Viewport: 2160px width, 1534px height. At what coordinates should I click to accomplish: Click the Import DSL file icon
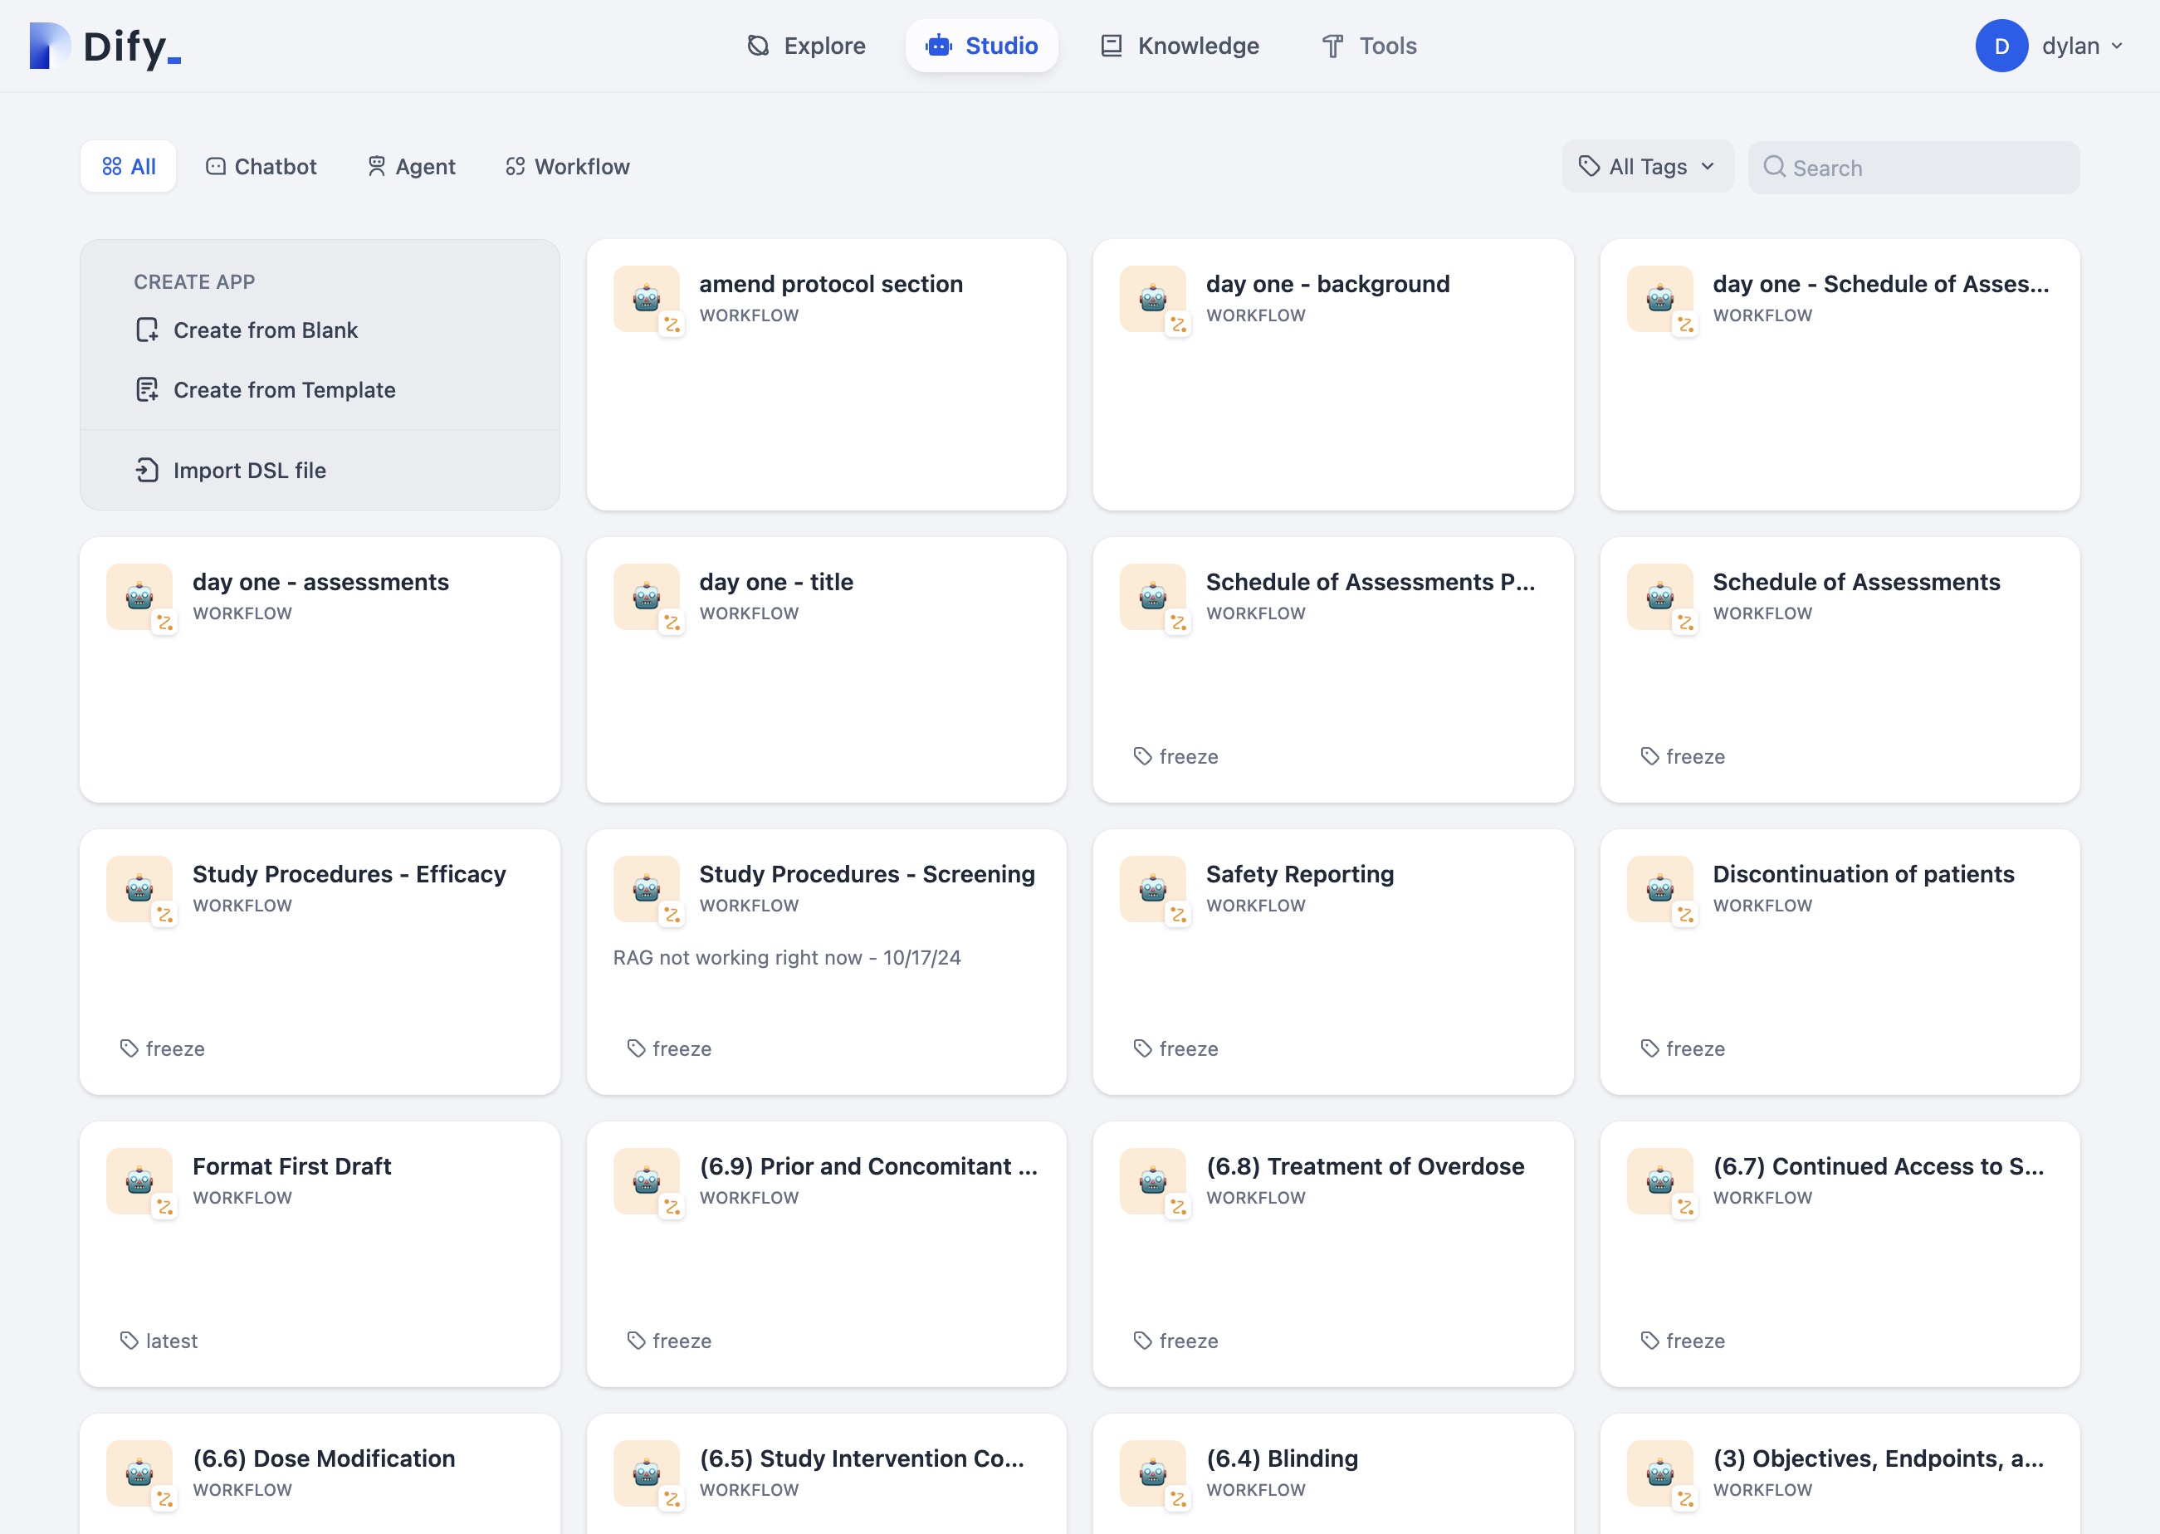146,470
